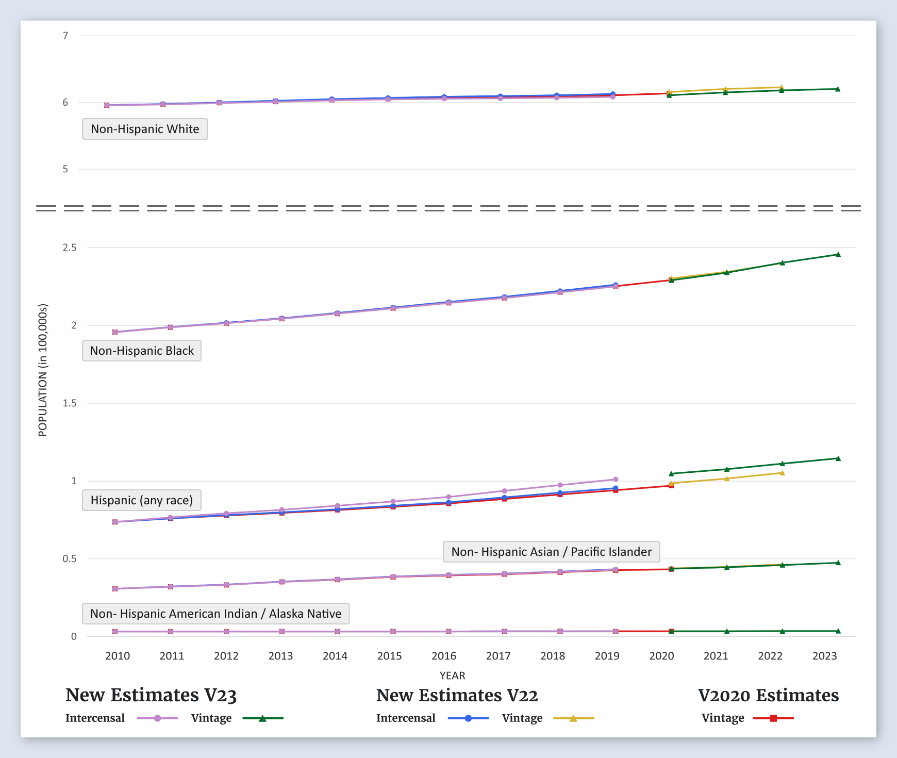This screenshot has height=758, width=897.
Task: Click the red V2020 Vintage legend square
Action: 773,718
